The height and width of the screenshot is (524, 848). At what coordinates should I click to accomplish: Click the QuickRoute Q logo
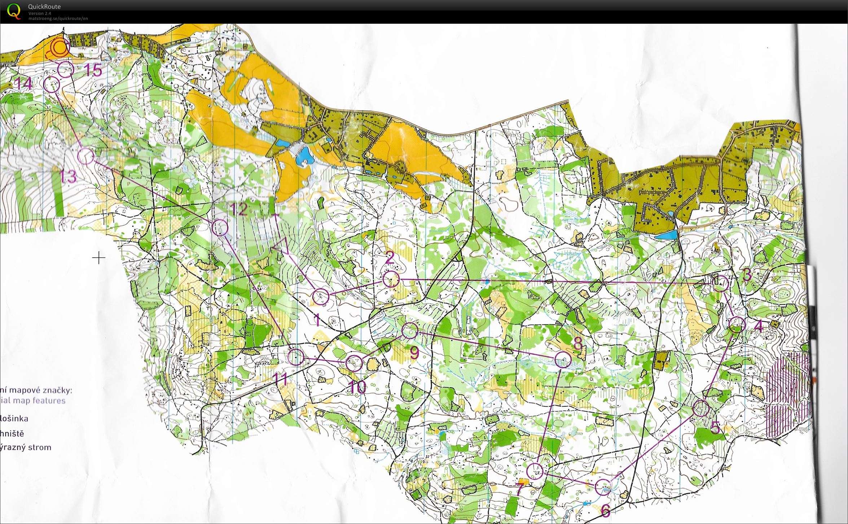pyautogui.click(x=14, y=11)
